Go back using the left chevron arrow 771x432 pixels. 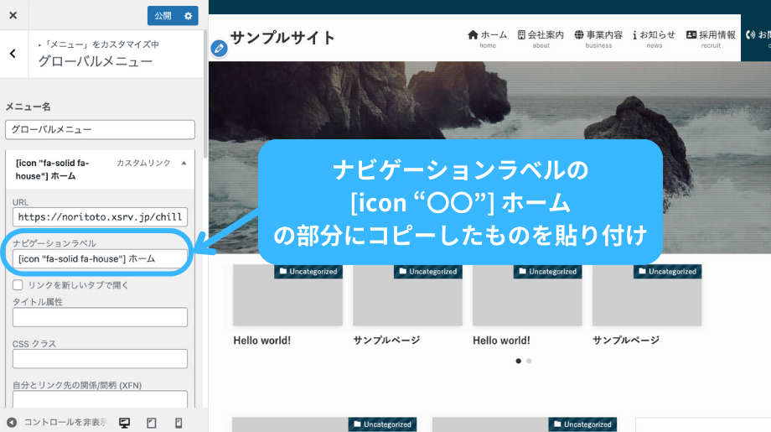pos(13,54)
